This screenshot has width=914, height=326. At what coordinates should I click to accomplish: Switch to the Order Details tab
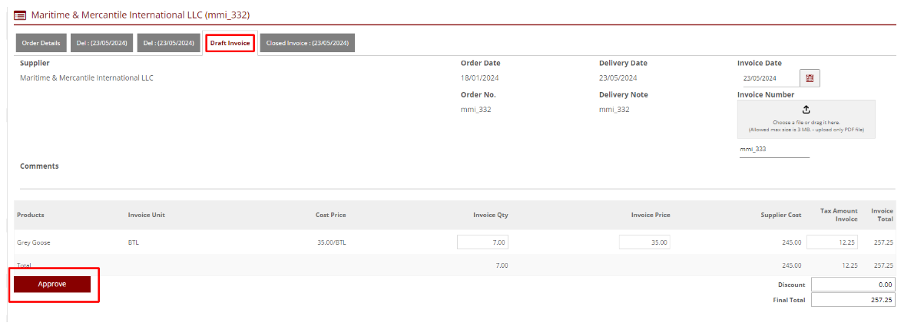pos(41,44)
